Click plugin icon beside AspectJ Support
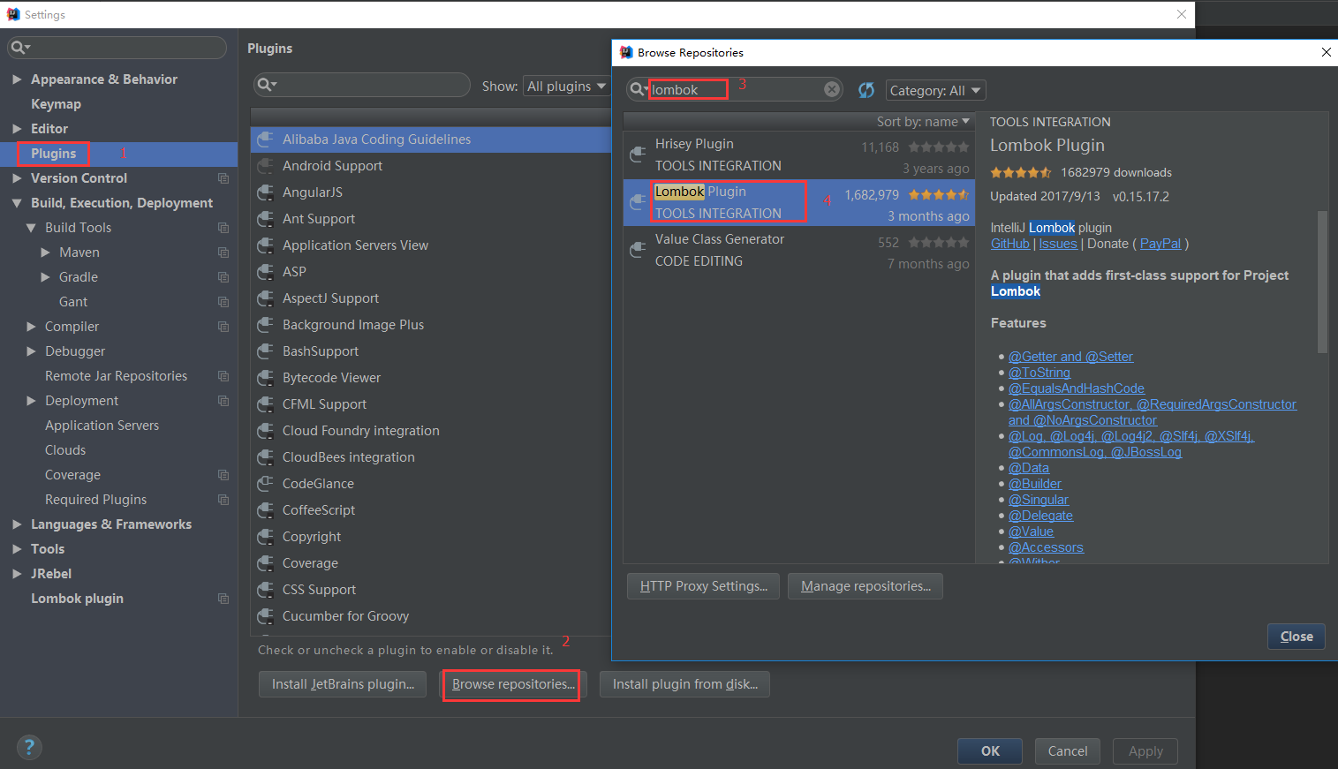 [265, 298]
